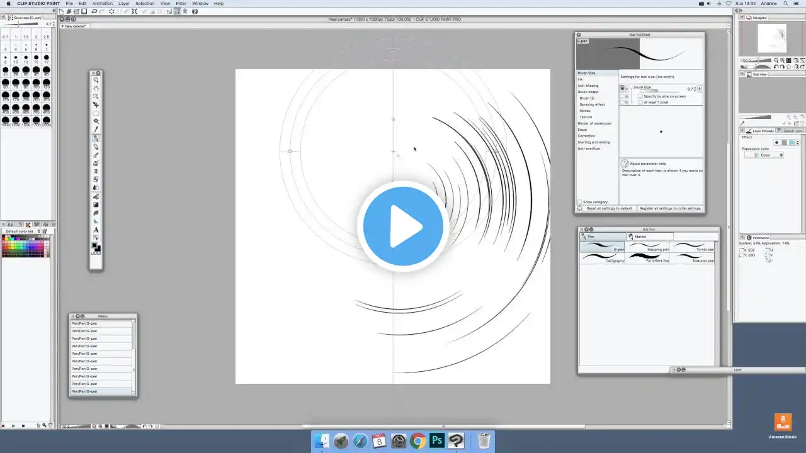Click Reset all settings to default
Image resolution: width=806 pixels, height=453 pixels.
pyautogui.click(x=609, y=208)
